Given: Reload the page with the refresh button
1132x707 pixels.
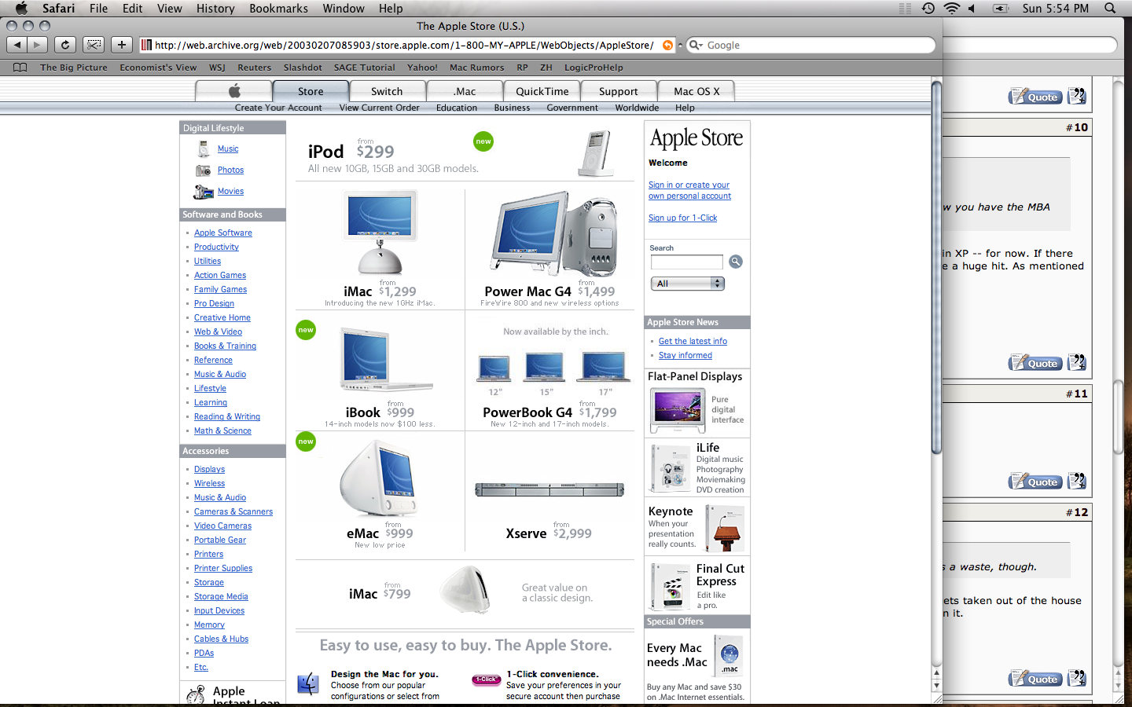Looking at the screenshot, I should click(65, 45).
